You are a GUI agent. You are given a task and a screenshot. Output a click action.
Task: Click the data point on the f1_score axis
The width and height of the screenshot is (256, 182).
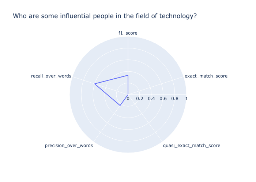pyautogui.click(x=128, y=75)
